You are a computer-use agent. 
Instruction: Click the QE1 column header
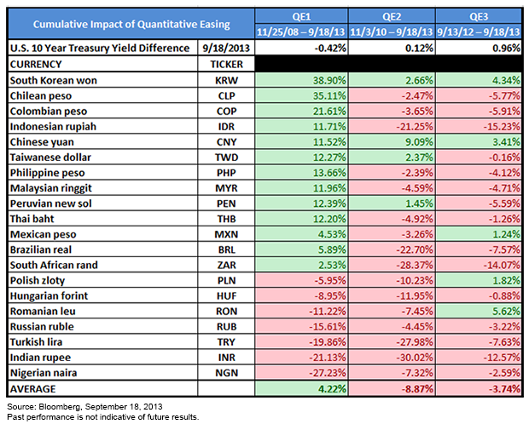(301, 16)
